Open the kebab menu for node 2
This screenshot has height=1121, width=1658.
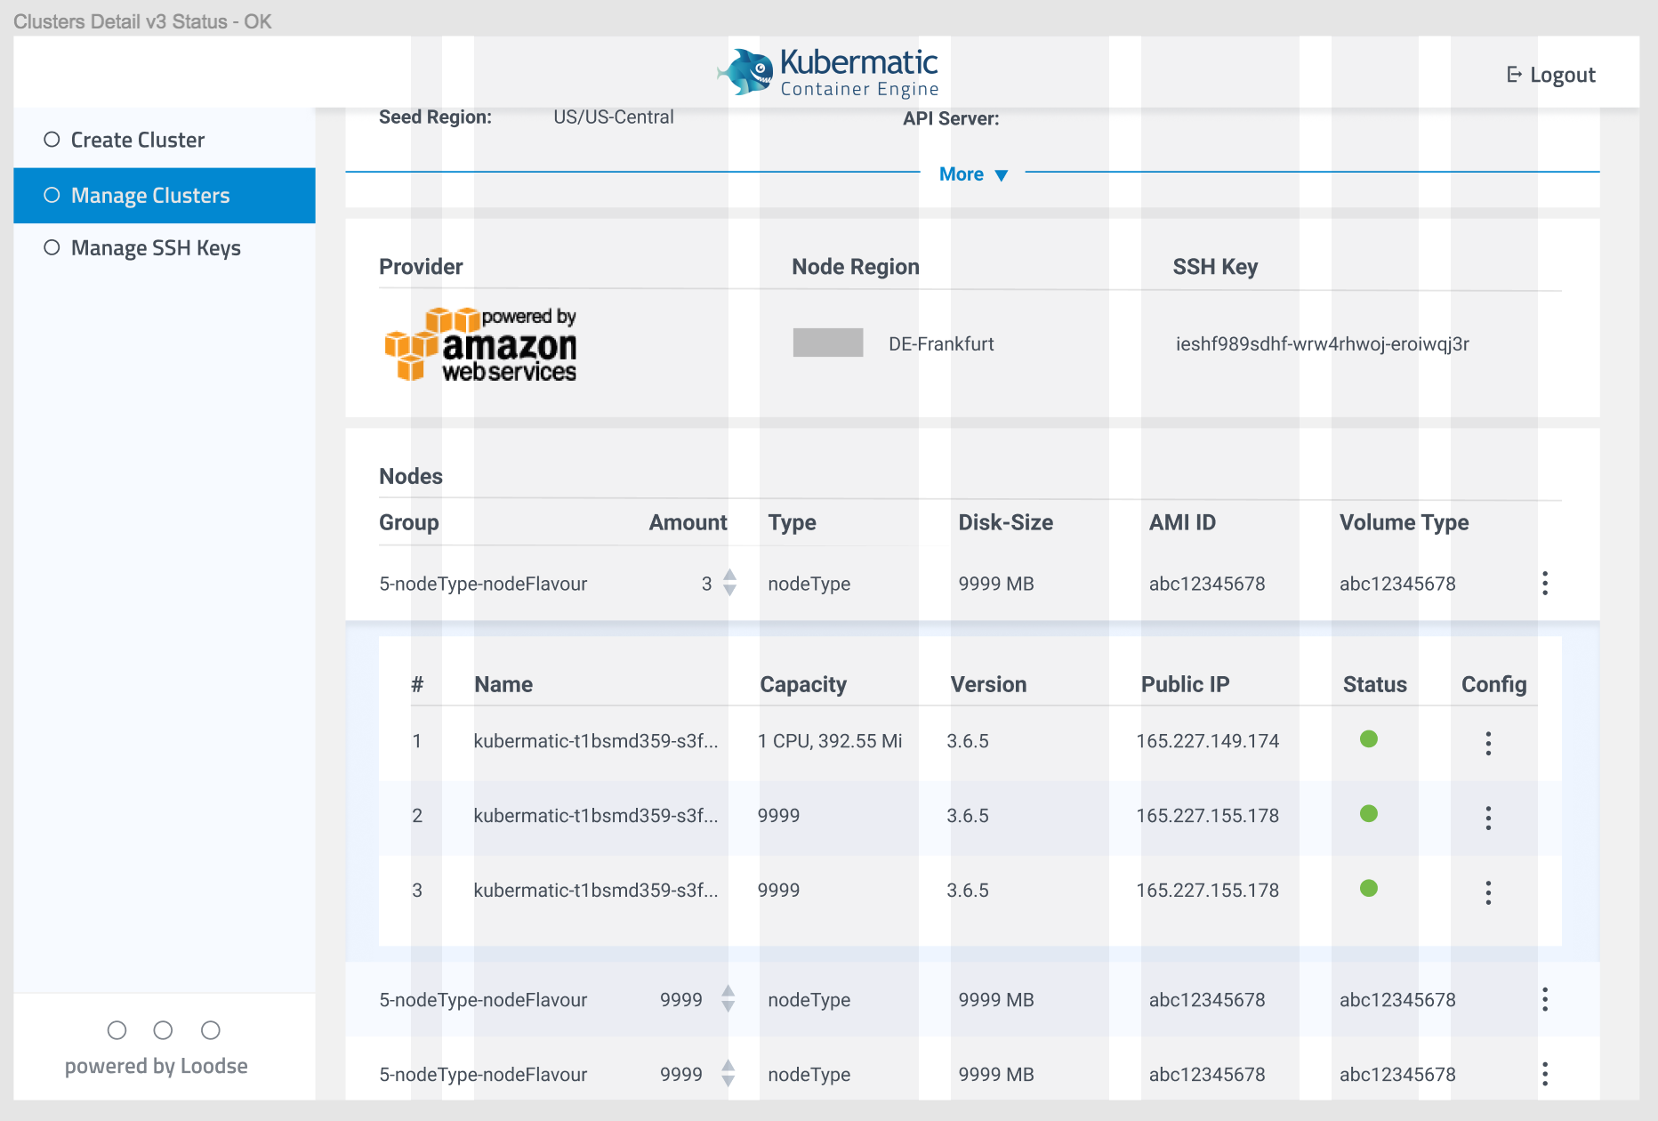[x=1488, y=818]
